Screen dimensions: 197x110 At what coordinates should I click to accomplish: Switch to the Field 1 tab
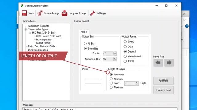84,32
